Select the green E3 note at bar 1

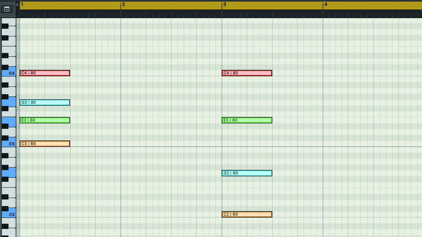(x=45, y=120)
